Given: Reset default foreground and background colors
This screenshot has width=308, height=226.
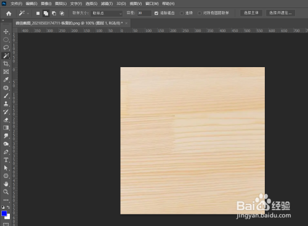Looking at the screenshot, I should [x=3, y=207].
